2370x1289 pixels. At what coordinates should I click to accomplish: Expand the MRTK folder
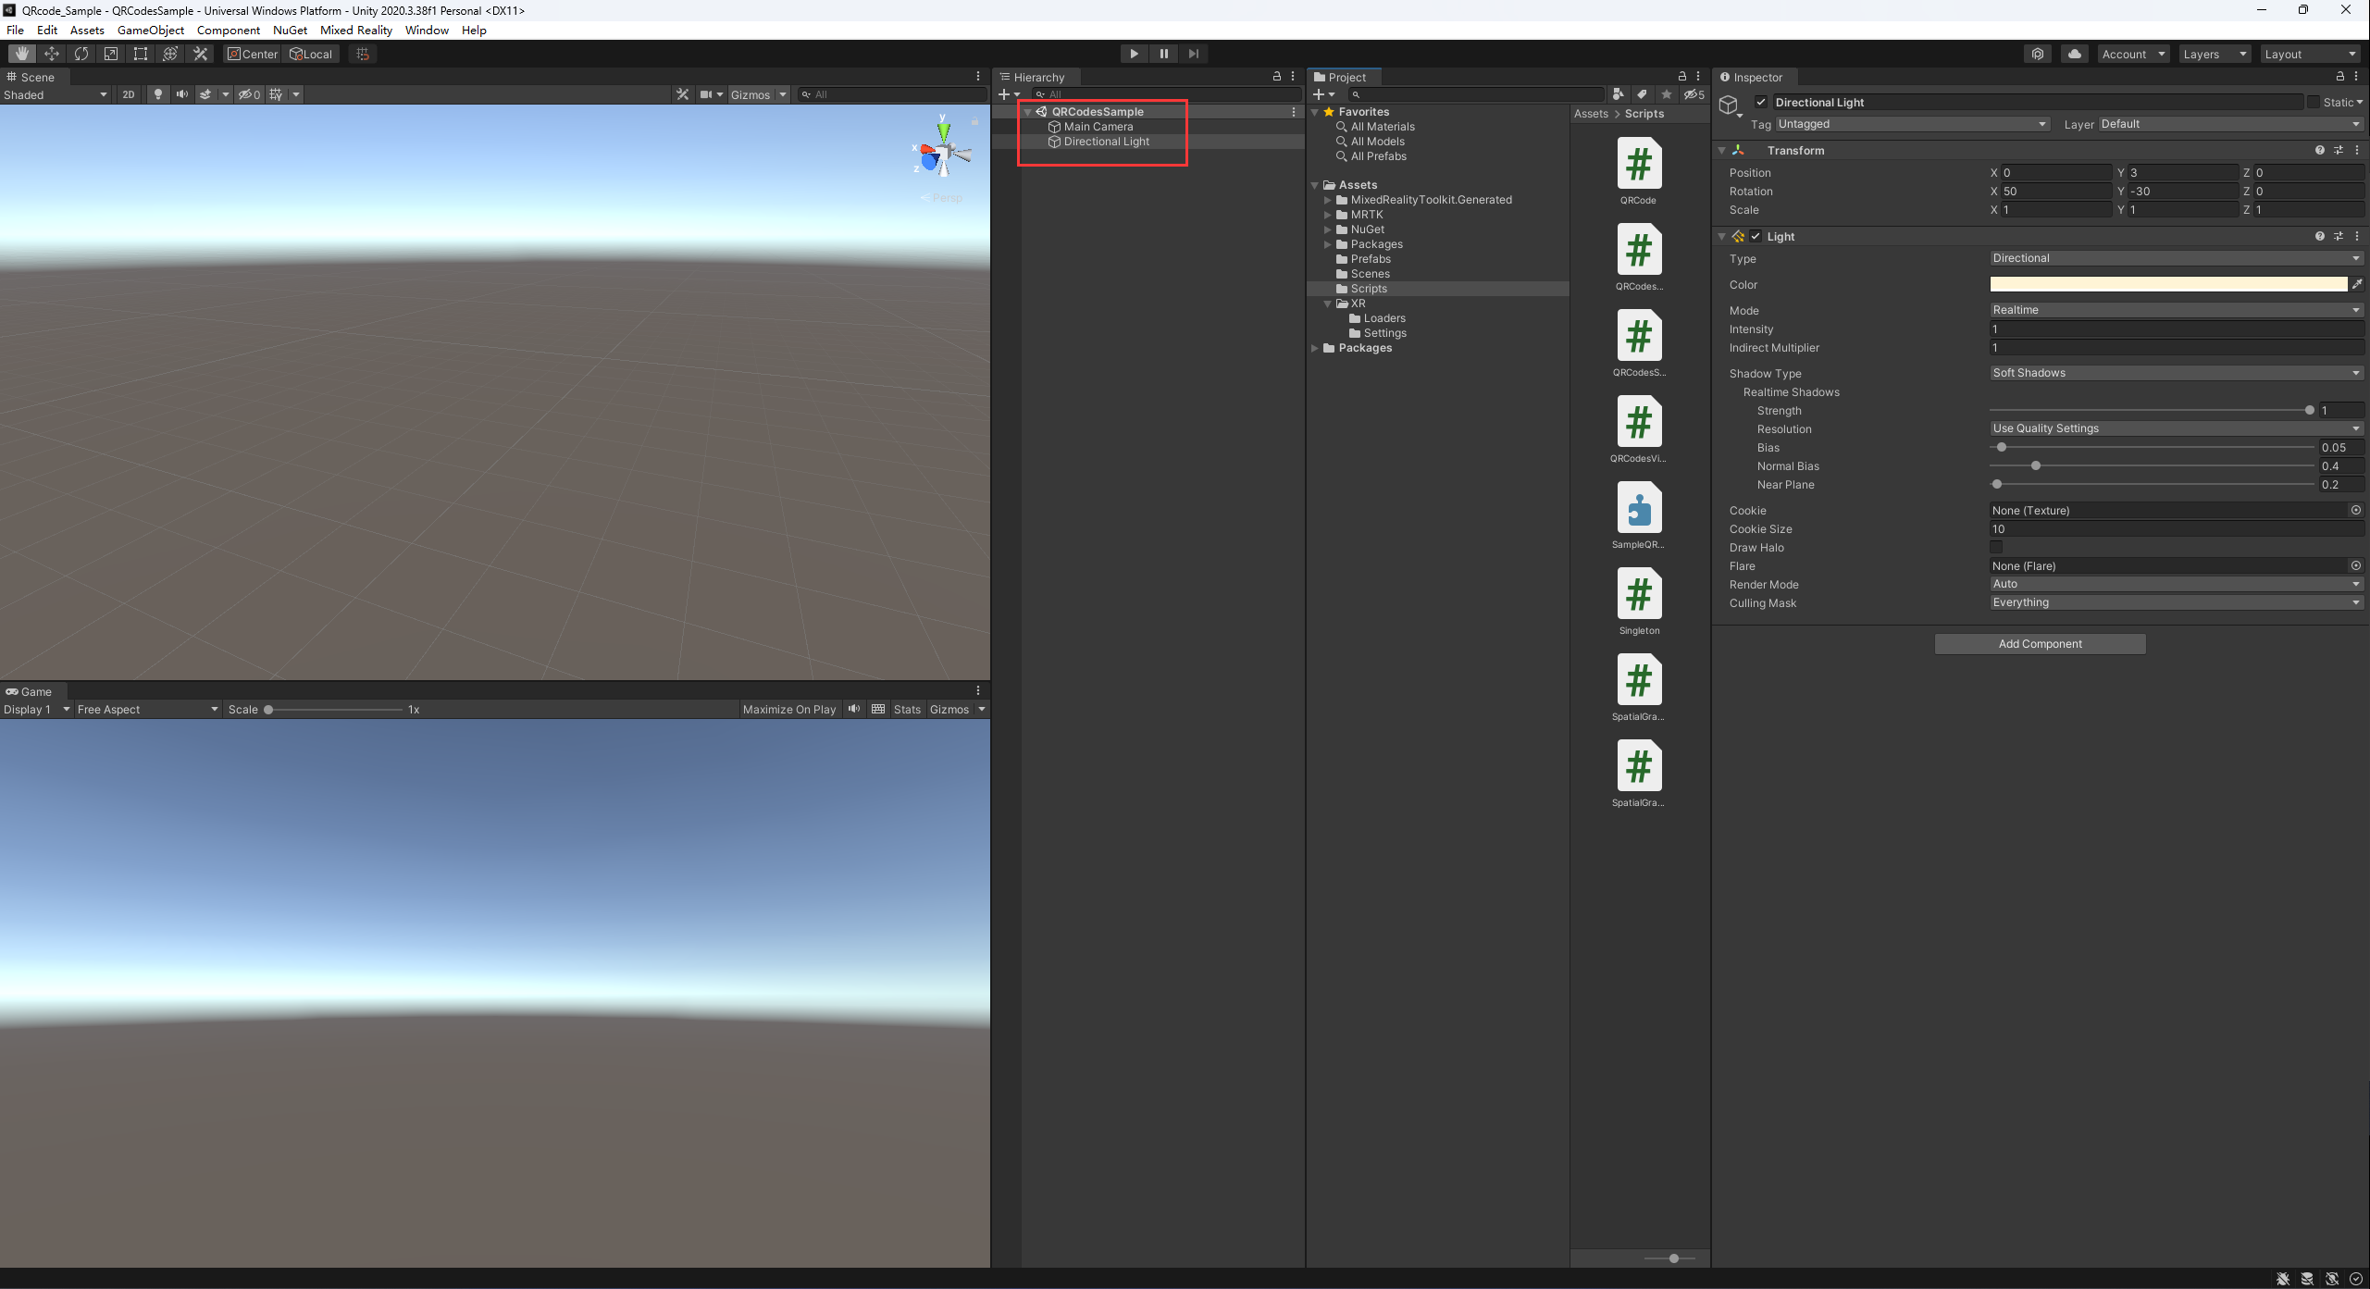(1327, 215)
